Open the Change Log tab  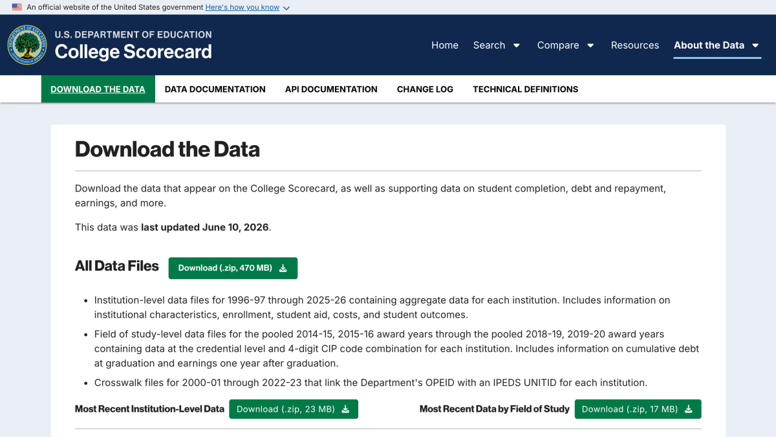click(x=425, y=89)
